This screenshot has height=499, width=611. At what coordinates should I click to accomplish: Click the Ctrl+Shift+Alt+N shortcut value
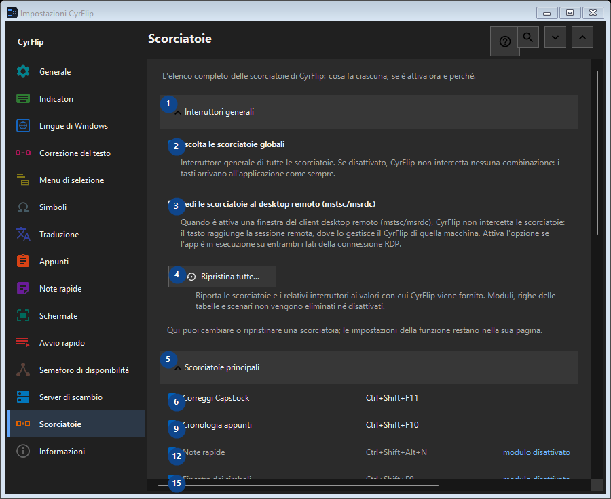click(x=396, y=452)
